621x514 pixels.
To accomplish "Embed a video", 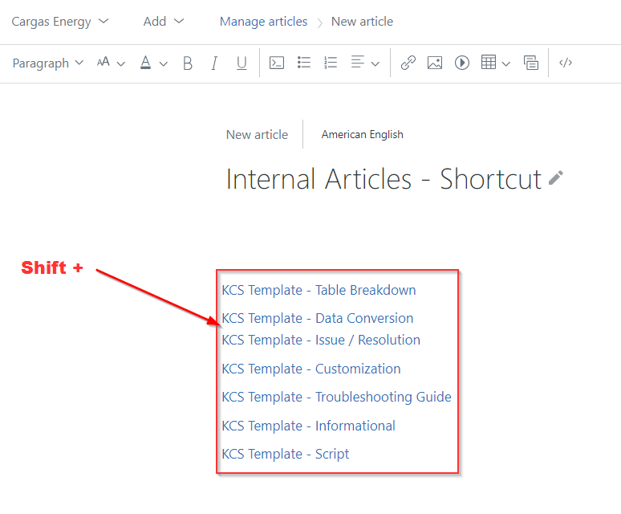I will click(462, 63).
